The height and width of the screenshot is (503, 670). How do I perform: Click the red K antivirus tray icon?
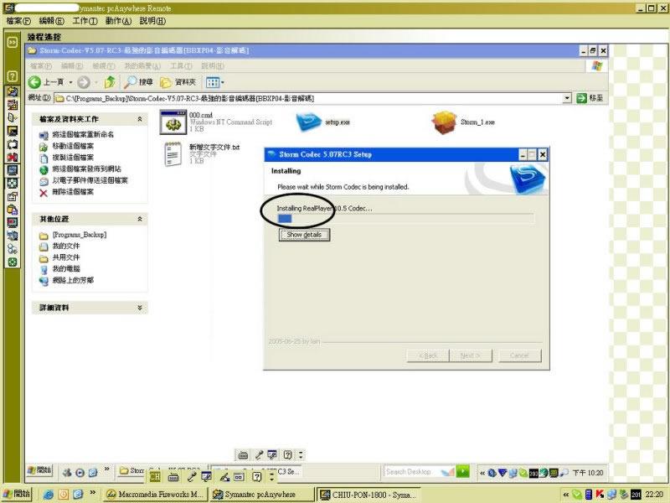[x=600, y=495]
